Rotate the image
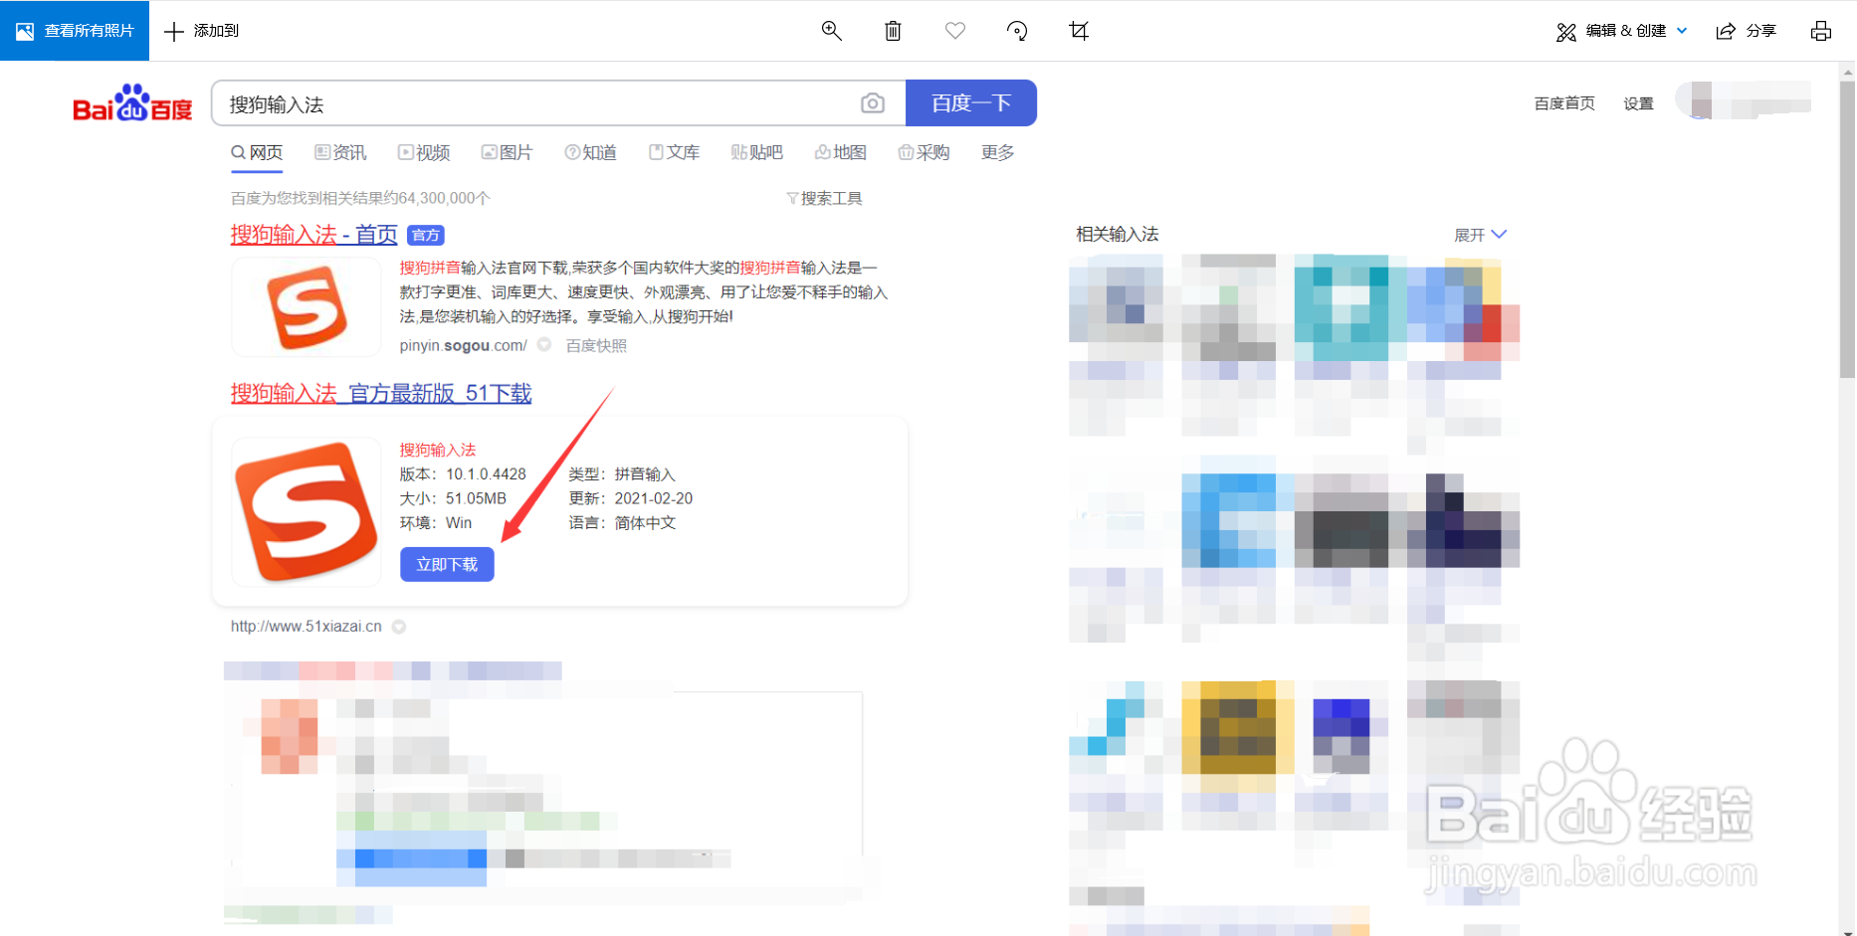The image size is (1857, 936). 1017,31
